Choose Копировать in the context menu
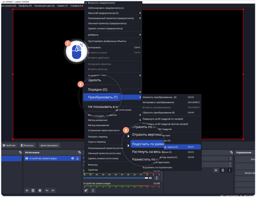 click(x=113, y=48)
